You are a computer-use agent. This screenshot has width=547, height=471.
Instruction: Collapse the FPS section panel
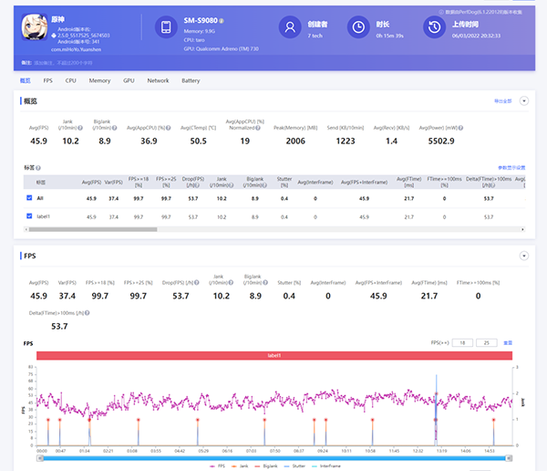tap(524, 256)
